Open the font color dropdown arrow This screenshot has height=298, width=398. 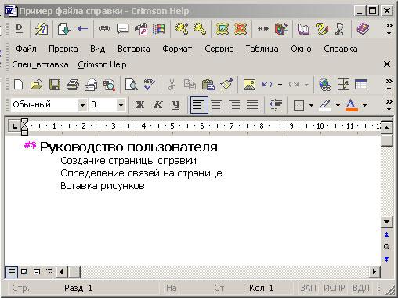coord(365,105)
